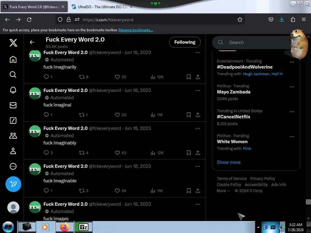311x233 pixels.
Task: Like the 'fuck imaginable' post
Action: click(x=117, y=191)
